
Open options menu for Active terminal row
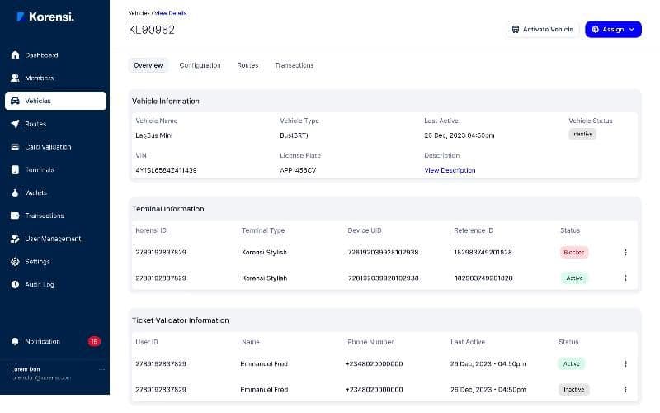625,278
